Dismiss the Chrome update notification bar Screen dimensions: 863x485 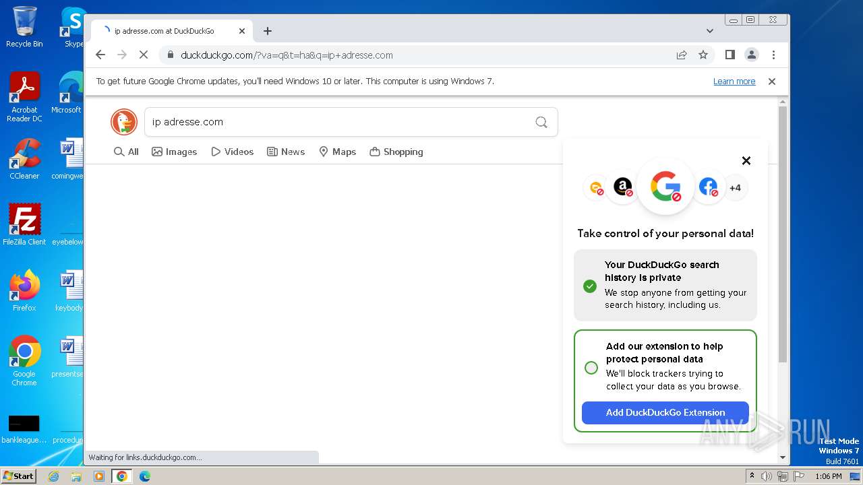772,82
